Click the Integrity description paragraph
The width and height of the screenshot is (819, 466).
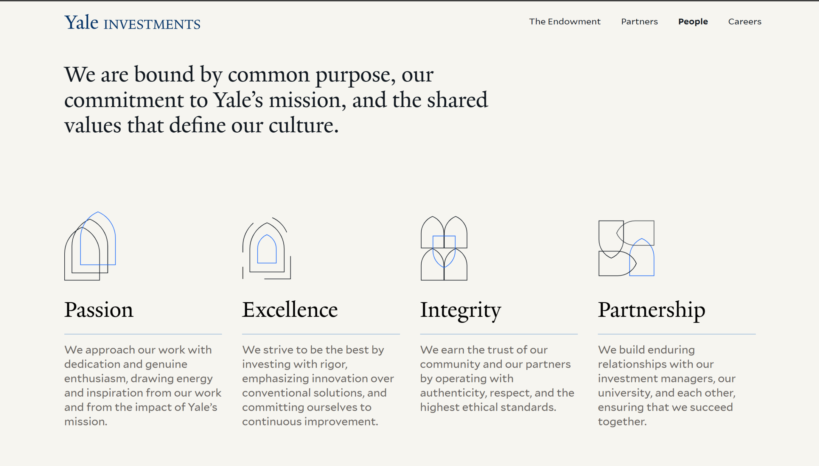(497, 378)
